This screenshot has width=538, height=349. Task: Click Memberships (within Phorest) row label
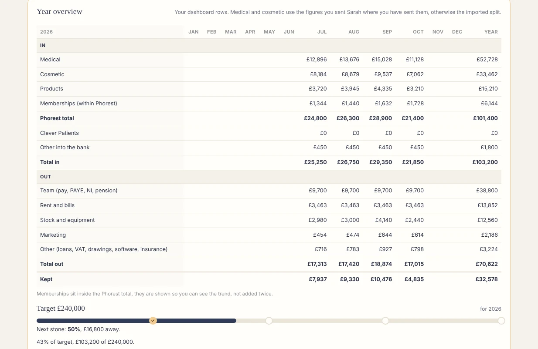click(78, 104)
